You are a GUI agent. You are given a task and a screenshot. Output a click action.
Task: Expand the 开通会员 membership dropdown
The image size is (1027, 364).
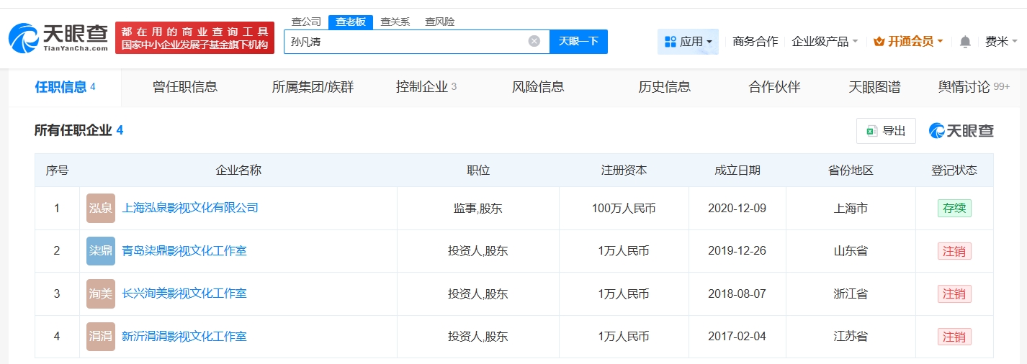point(908,42)
